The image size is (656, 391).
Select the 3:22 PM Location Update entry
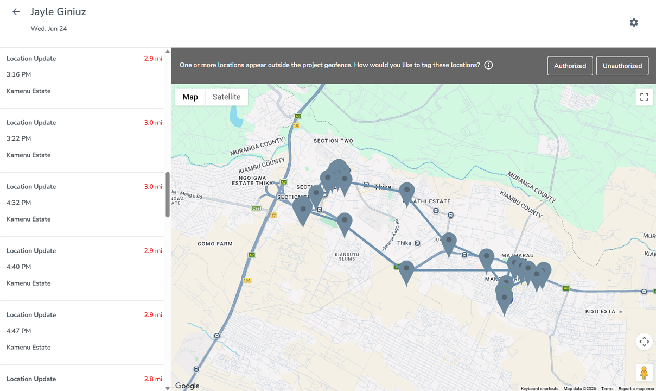tap(82, 141)
